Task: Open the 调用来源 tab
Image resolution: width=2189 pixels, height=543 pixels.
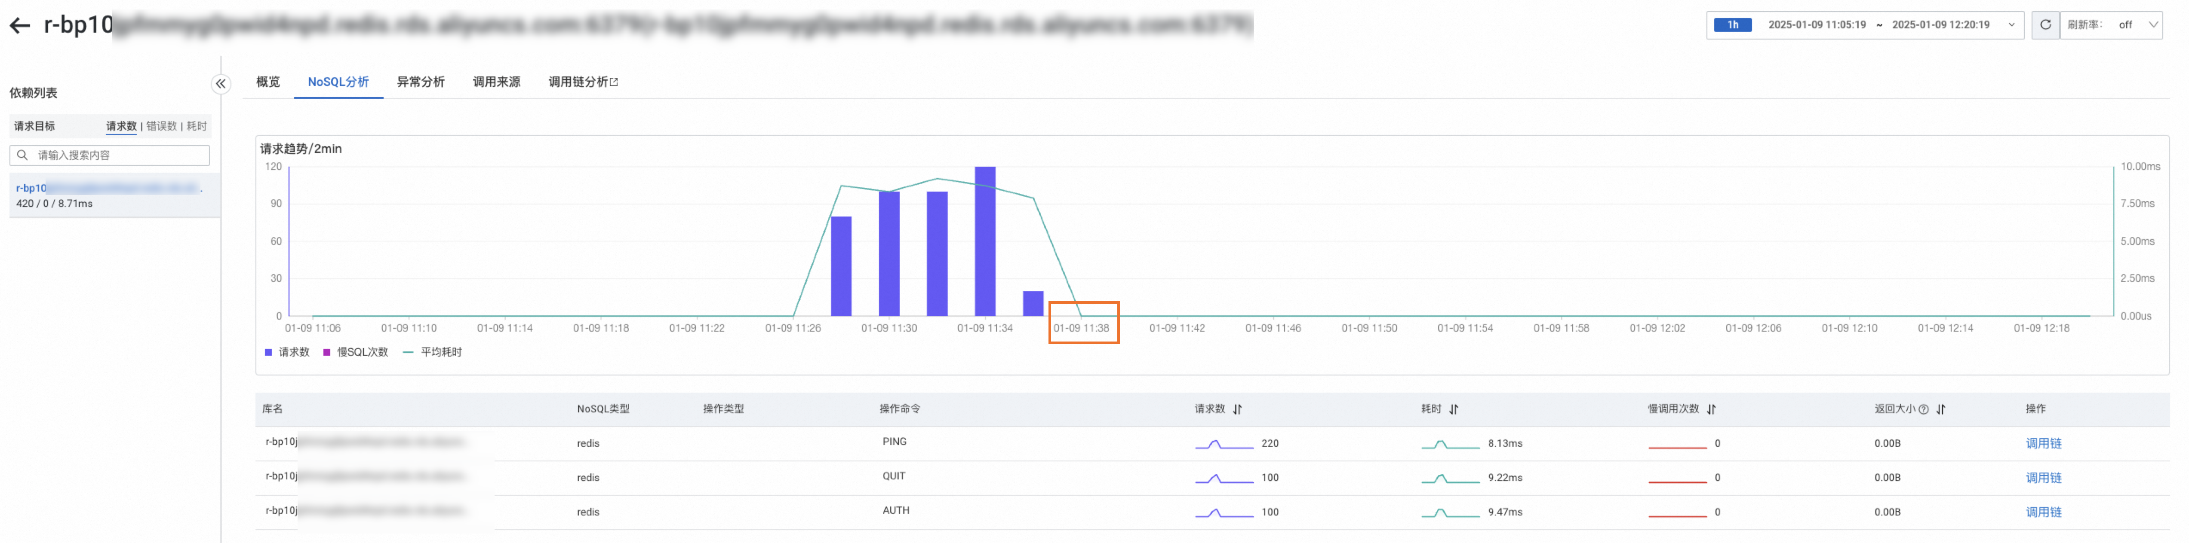Action: click(x=496, y=82)
